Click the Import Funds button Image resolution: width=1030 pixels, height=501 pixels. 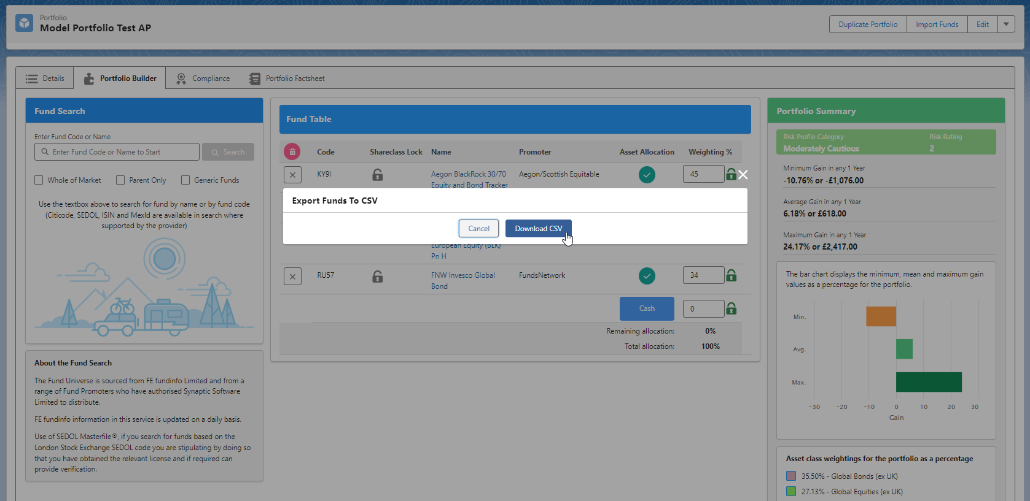coord(937,25)
